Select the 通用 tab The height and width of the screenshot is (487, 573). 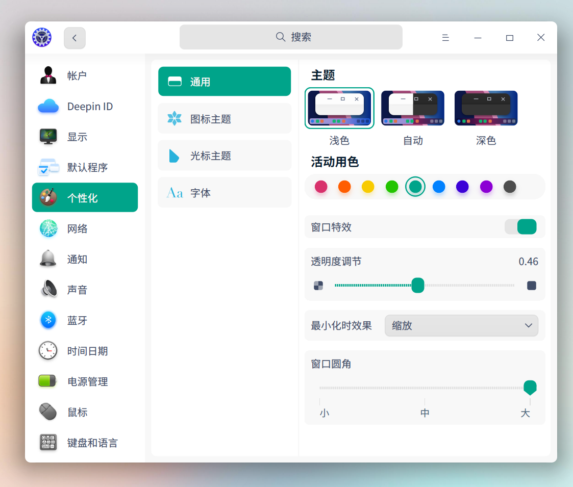point(225,82)
